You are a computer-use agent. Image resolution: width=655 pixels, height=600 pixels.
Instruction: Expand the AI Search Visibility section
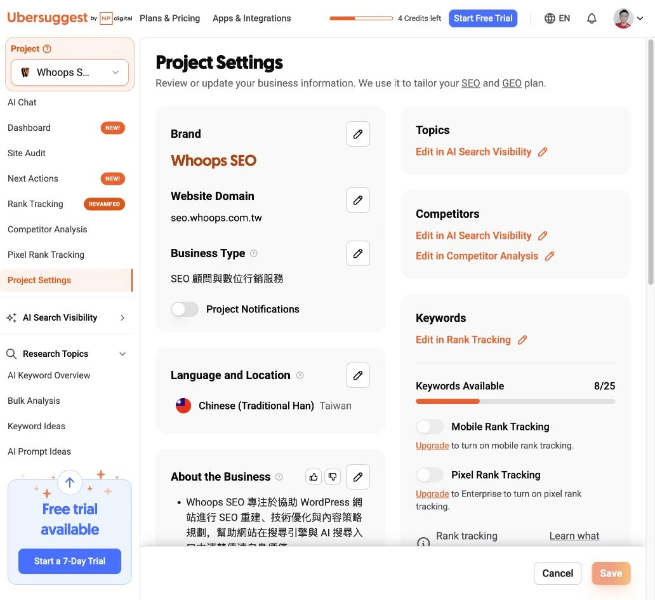click(x=122, y=318)
